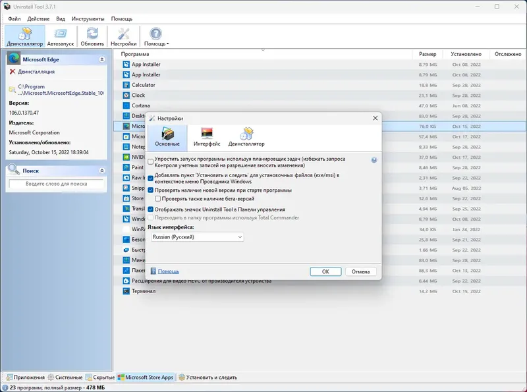527x392 pixels.
Task: Enable checking for beta versions checkbox
Action: point(157,199)
